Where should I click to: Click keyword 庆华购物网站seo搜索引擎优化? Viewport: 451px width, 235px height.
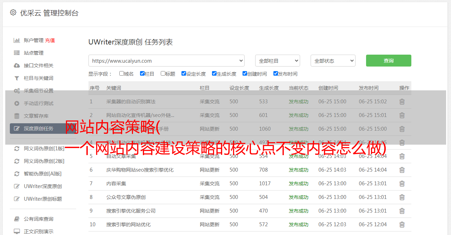point(140,170)
